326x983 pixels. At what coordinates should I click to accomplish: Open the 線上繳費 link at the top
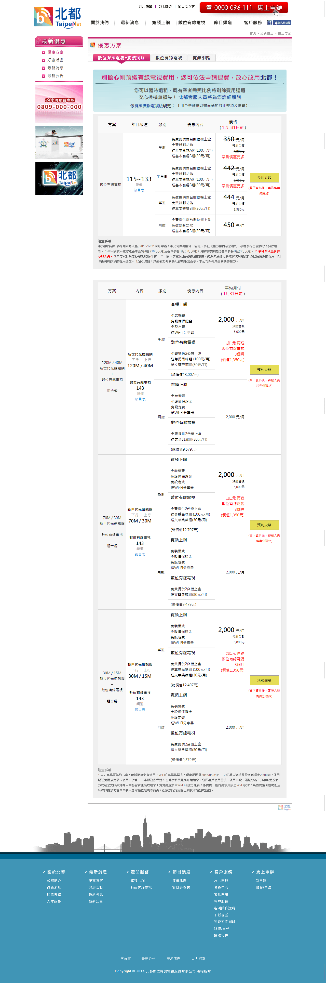pos(165,6)
